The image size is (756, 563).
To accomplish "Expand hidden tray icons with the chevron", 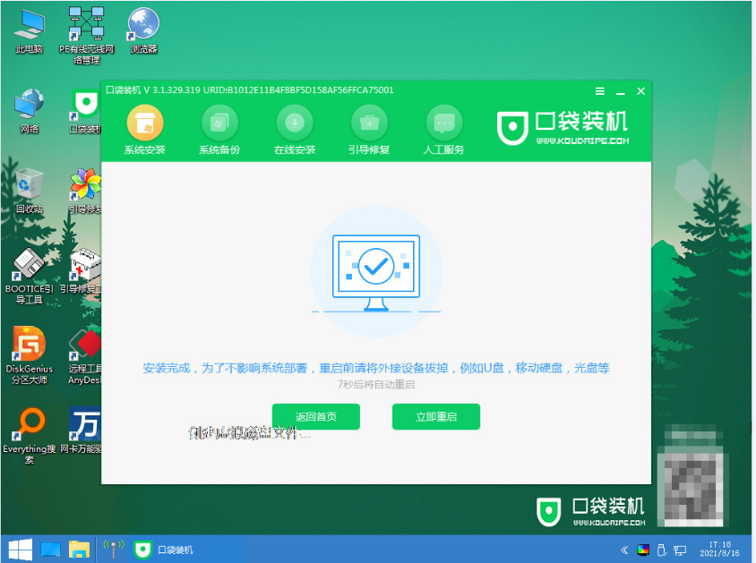I will [625, 549].
